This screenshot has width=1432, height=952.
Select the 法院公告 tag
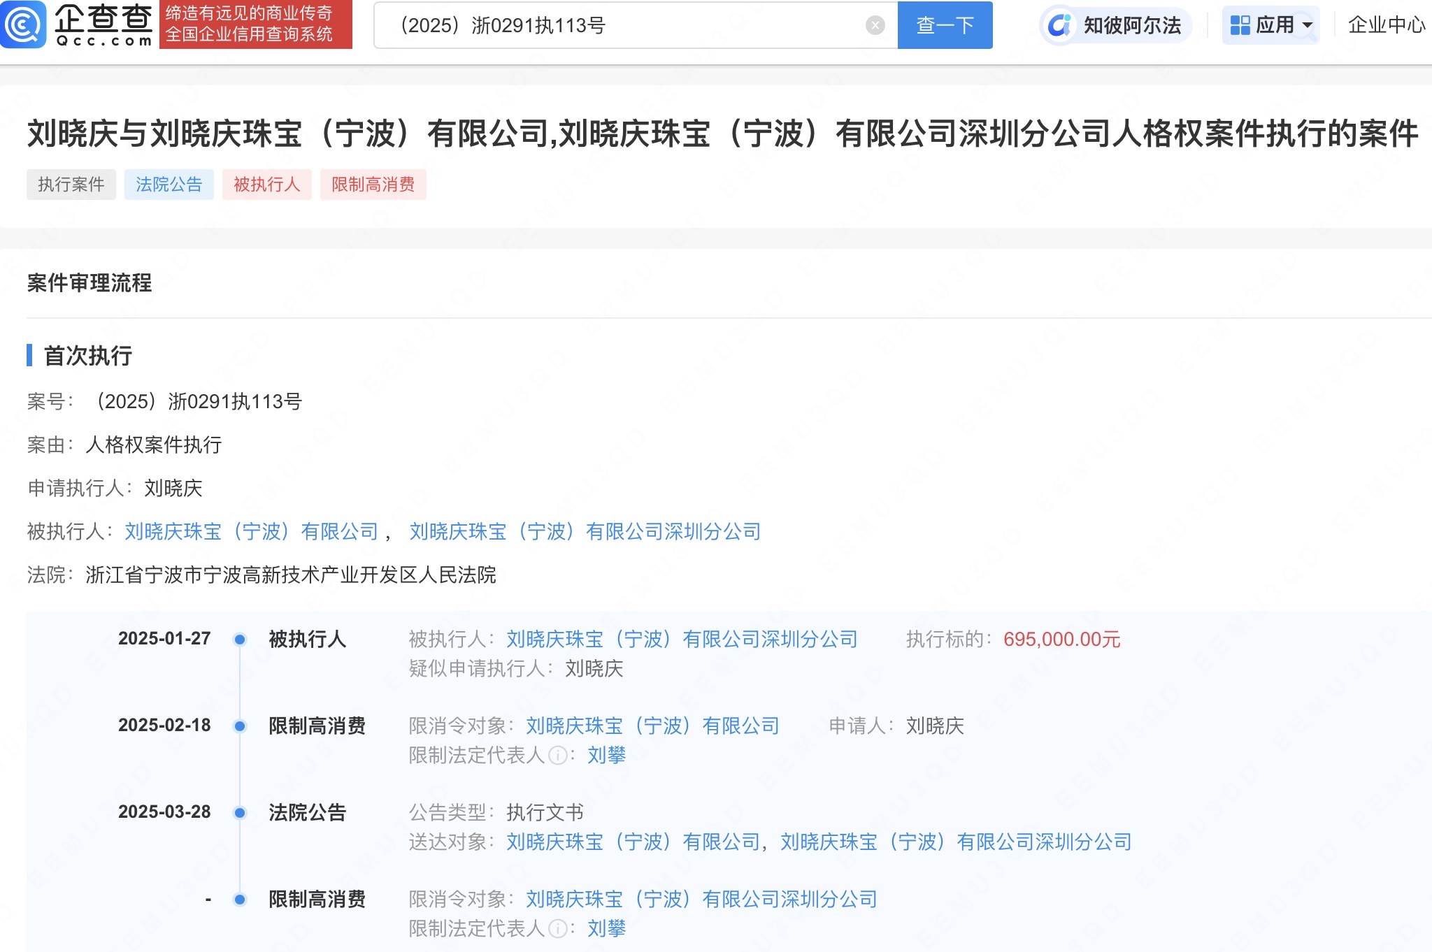point(169,185)
